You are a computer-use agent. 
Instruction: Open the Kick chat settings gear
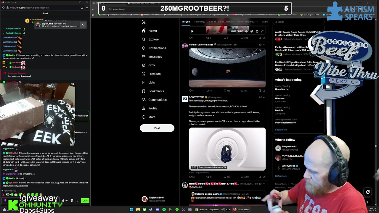(77, 201)
